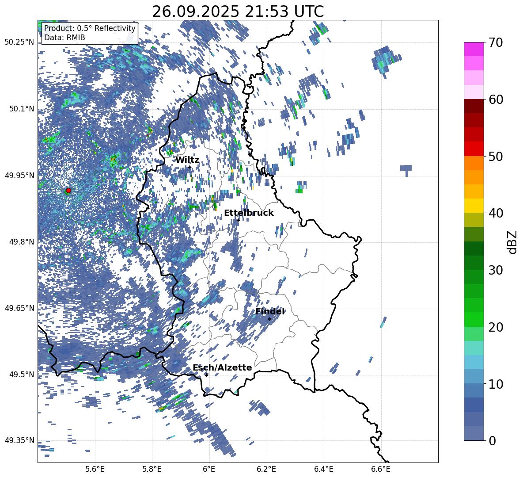This screenshot has width=523, height=478.
Task: Click the title 26.09.2025 21:53 UTC
Action: [x=238, y=11]
